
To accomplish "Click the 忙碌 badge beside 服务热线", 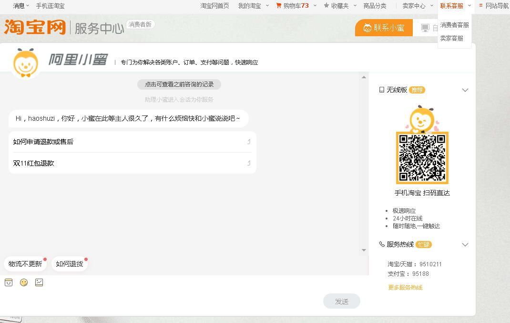I will (423, 245).
